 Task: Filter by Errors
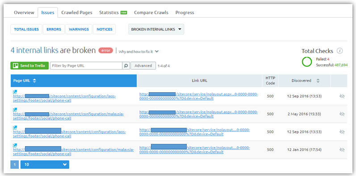click(x=54, y=29)
